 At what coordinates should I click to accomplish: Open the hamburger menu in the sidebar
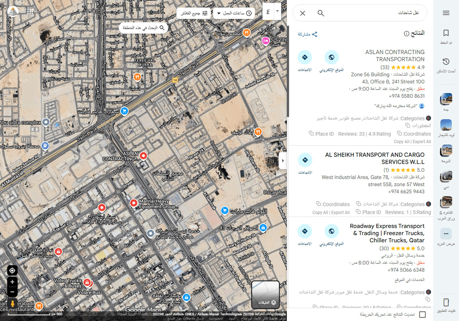[x=446, y=13]
